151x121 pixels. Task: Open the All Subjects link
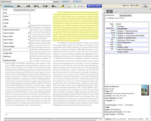coord(77,1)
